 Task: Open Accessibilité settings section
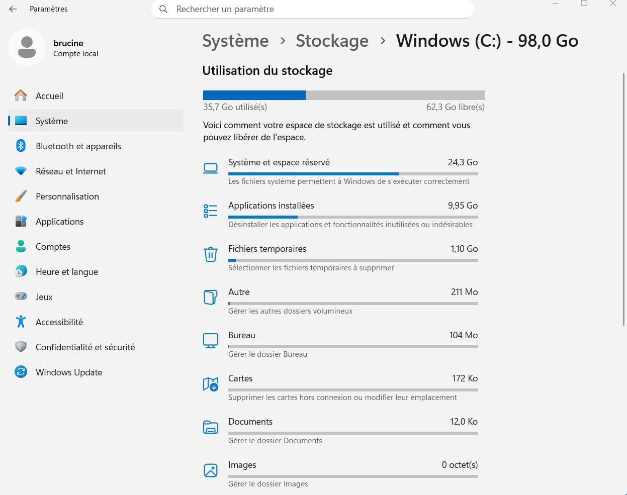[x=96, y=322]
